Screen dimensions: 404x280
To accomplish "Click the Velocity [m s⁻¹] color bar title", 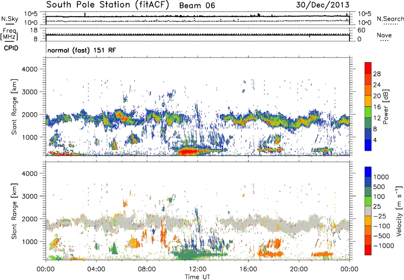I will [x=399, y=211].
